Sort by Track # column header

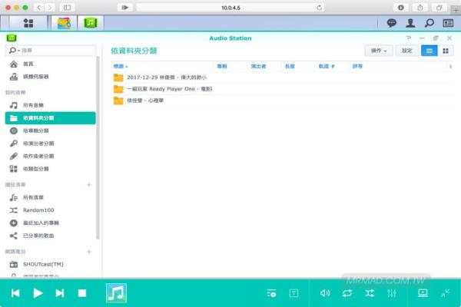click(327, 67)
